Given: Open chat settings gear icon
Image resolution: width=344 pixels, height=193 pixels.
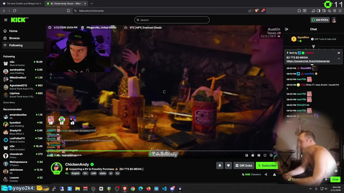Looking at the screenshot, I should pyautogui.click(x=326, y=180).
